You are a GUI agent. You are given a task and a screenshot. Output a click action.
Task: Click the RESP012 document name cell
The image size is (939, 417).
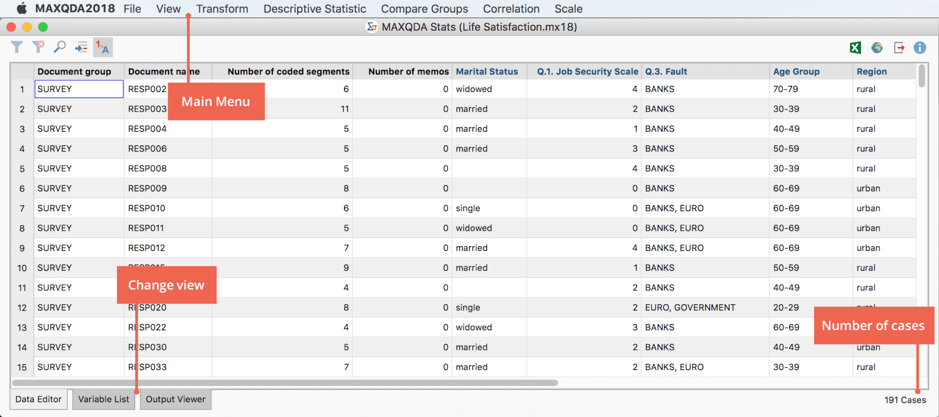tap(168, 248)
